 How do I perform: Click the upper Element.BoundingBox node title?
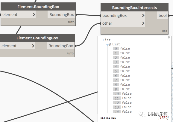pos(38,7)
